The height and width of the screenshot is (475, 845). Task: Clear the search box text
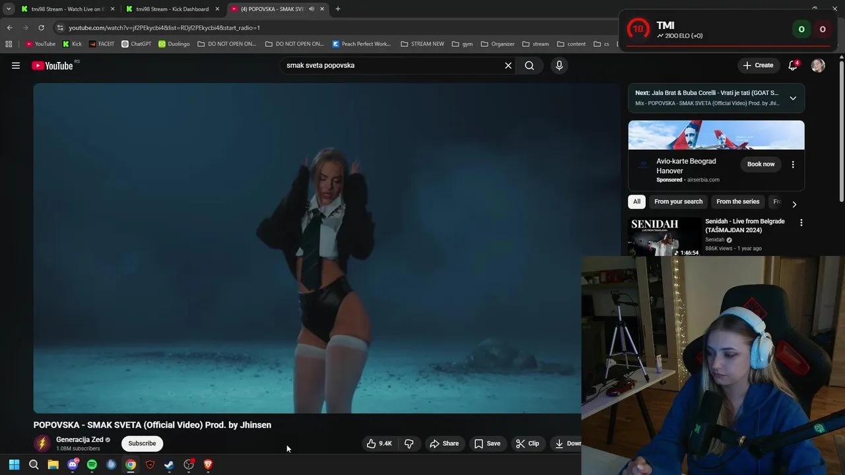pos(508,65)
